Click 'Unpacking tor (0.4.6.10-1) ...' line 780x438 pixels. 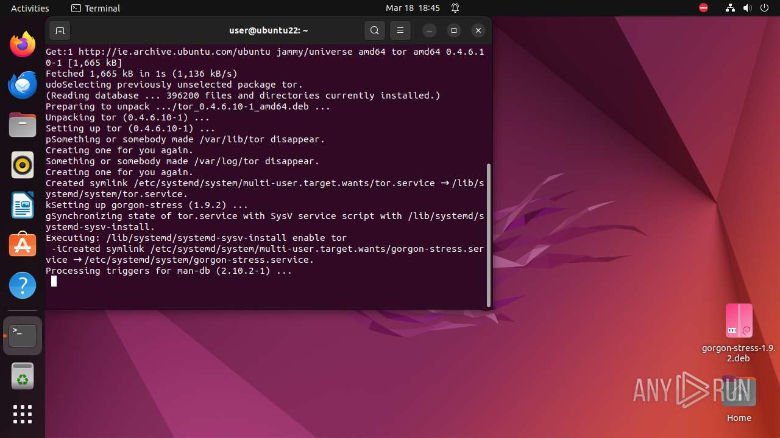click(x=127, y=117)
